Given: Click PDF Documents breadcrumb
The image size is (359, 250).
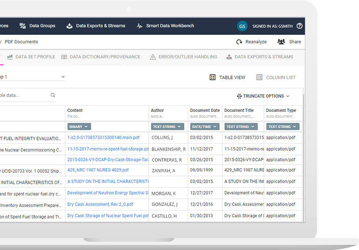Looking at the screenshot, I should 21,42.
